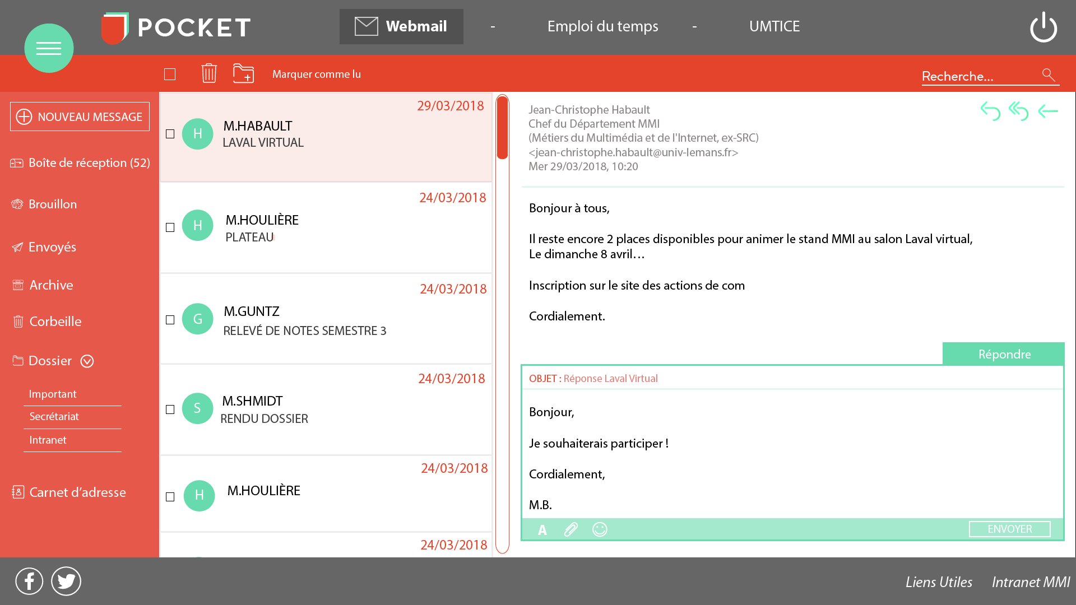
Task: Click M.HABAULT sender avatar
Action: click(197, 134)
